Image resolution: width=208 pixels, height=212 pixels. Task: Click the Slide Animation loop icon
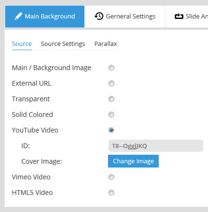coord(179,16)
